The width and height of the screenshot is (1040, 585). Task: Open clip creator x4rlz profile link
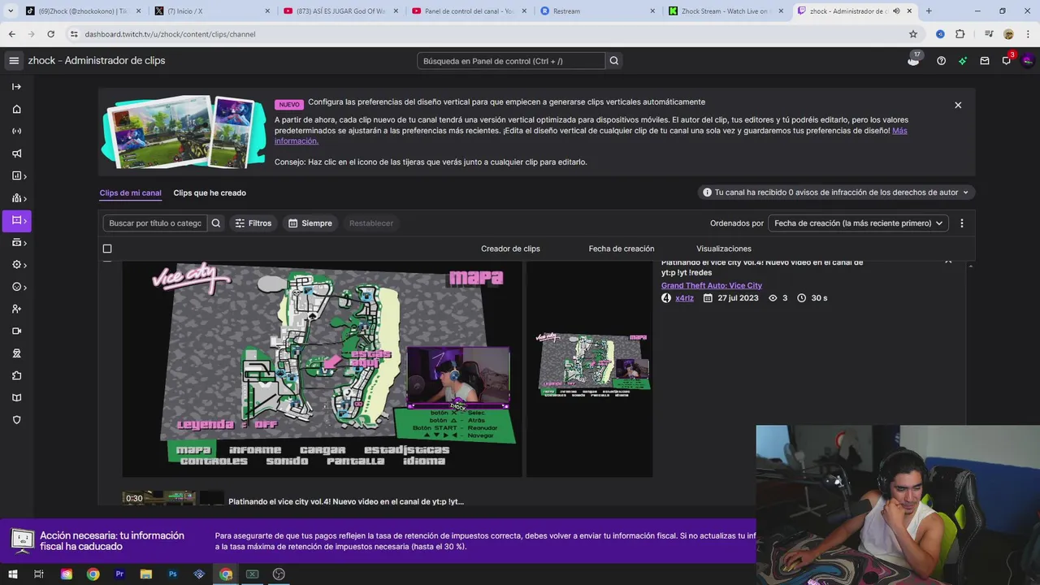[x=684, y=298]
